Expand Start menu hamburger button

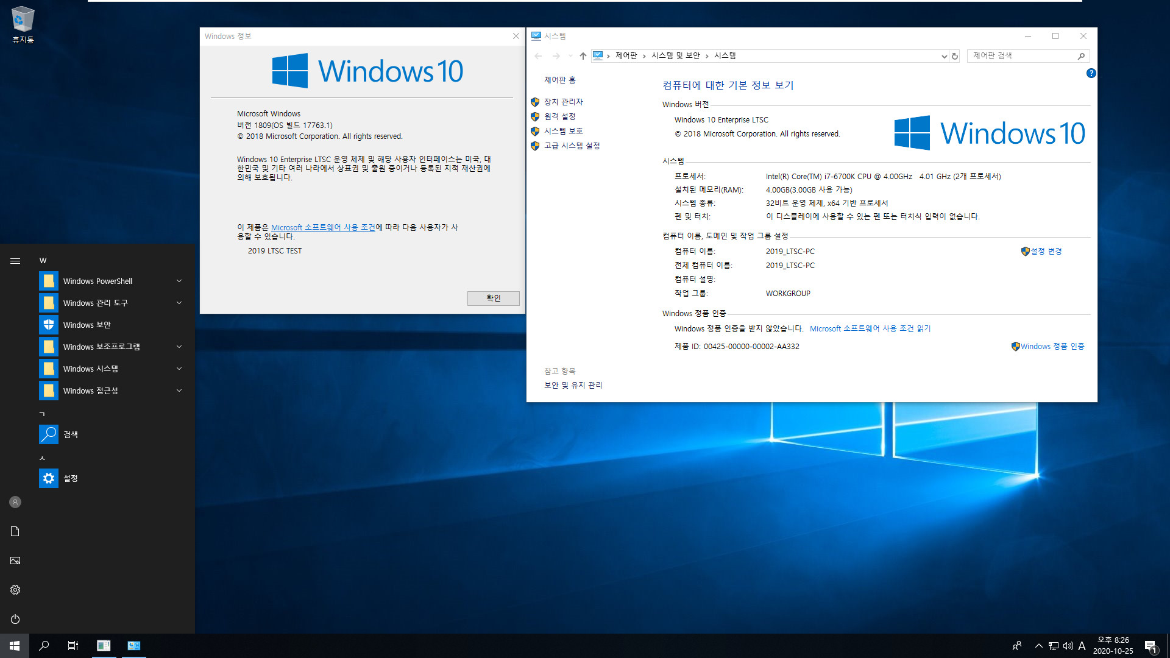[15, 261]
